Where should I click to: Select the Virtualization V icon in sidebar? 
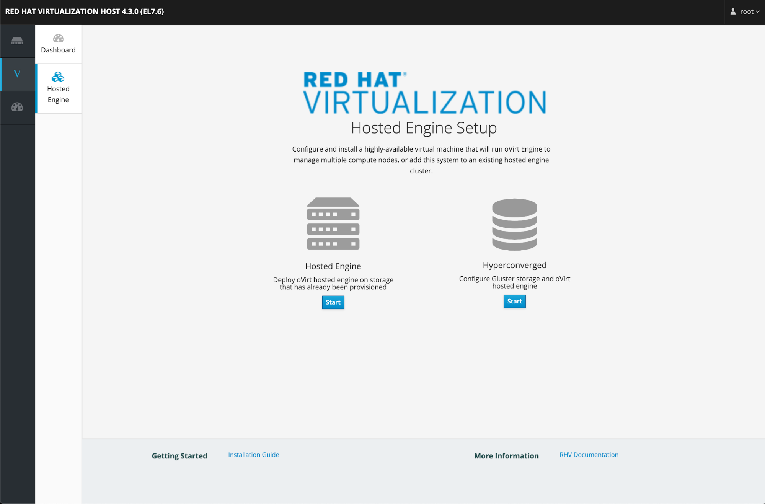click(x=17, y=74)
